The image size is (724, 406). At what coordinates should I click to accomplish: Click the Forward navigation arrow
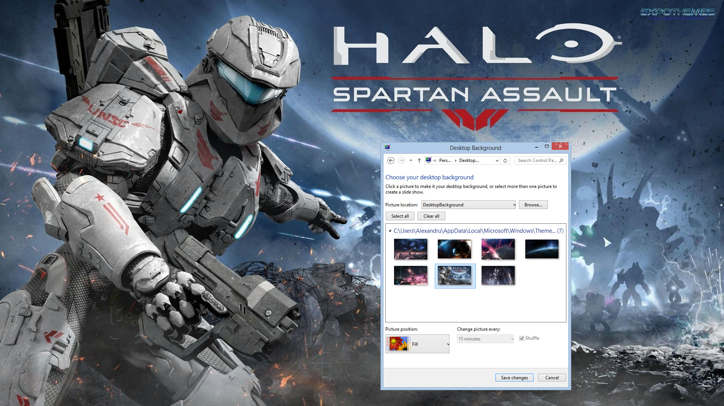pos(402,160)
